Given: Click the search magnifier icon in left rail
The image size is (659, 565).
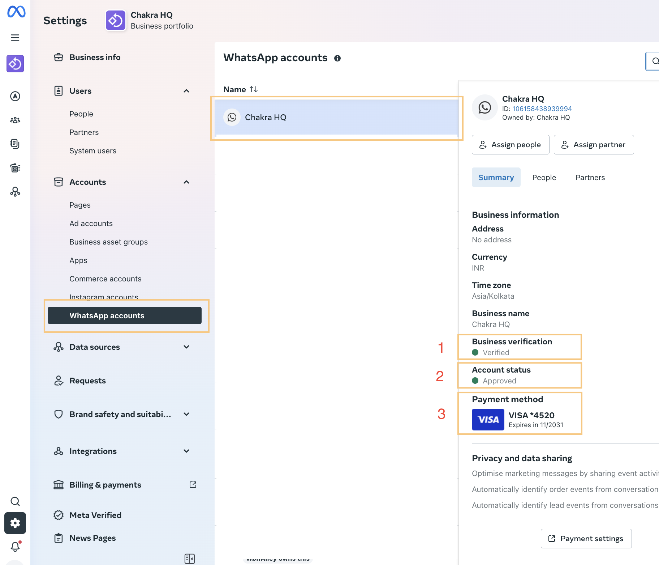Looking at the screenshot, I should 15,501.
